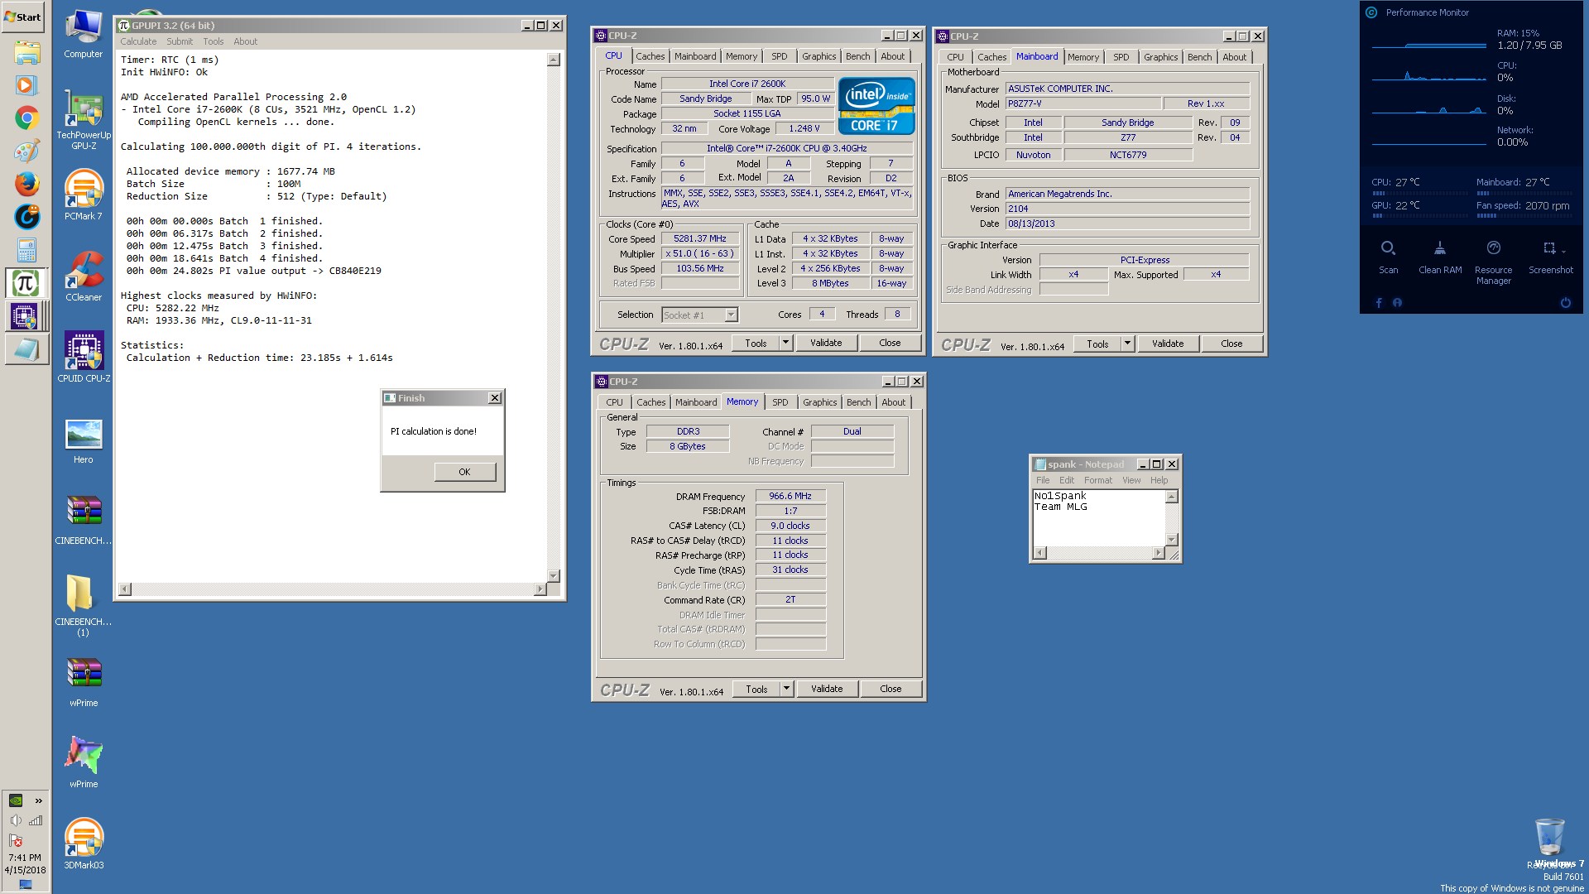Switch to GPUPI pi icon in the taskbar
Screen dimensions: 1589x894
(25, 283)
